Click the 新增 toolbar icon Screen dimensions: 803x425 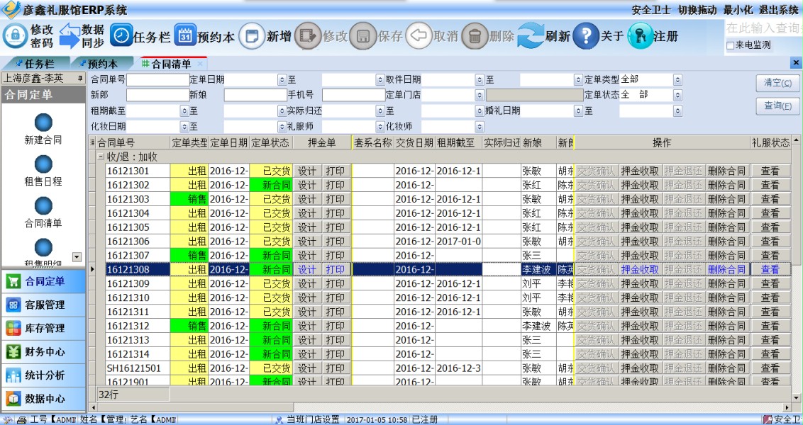coord(251,35)
